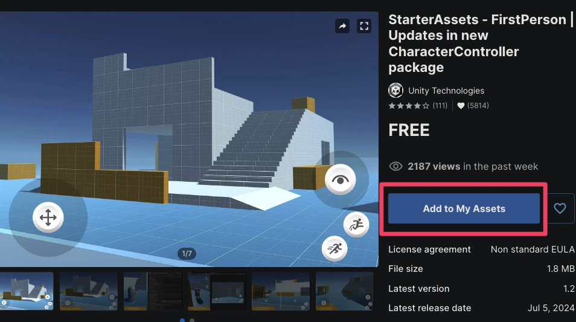
Task: Open the preview image in fullscreen
Action: click(x=364, y=26)
